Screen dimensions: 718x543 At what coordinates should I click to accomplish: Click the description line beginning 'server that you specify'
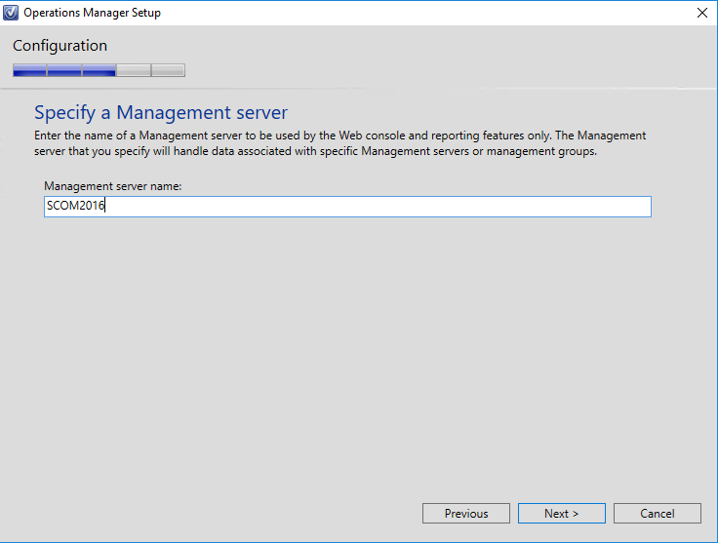(315, 151)
